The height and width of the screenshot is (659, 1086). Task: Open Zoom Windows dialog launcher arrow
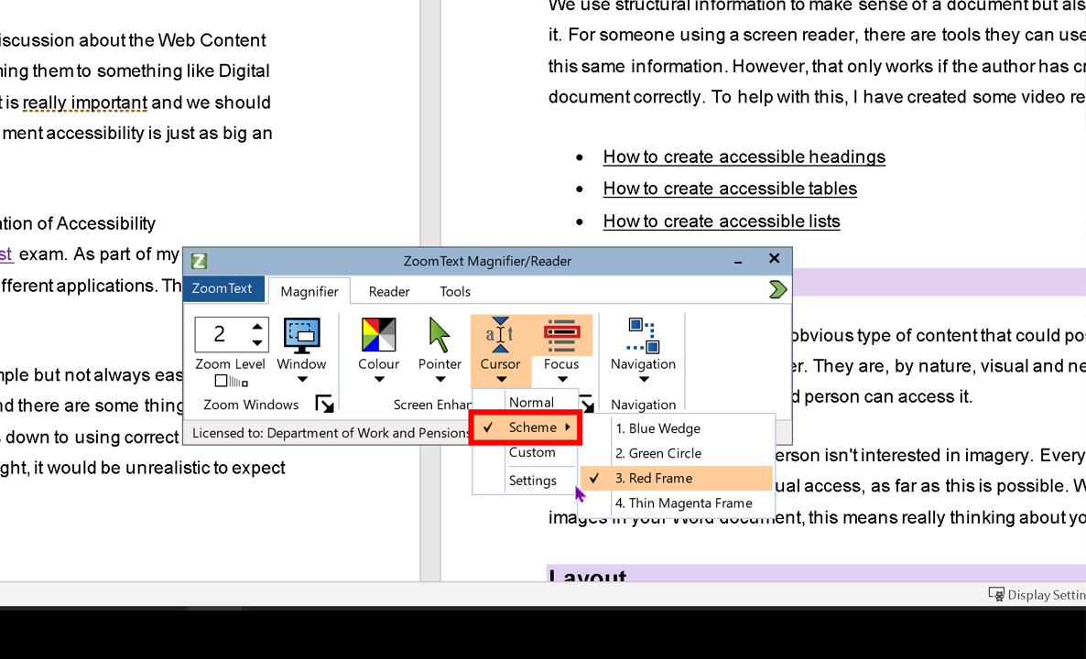pyautogui.click(x=324, y=405)
